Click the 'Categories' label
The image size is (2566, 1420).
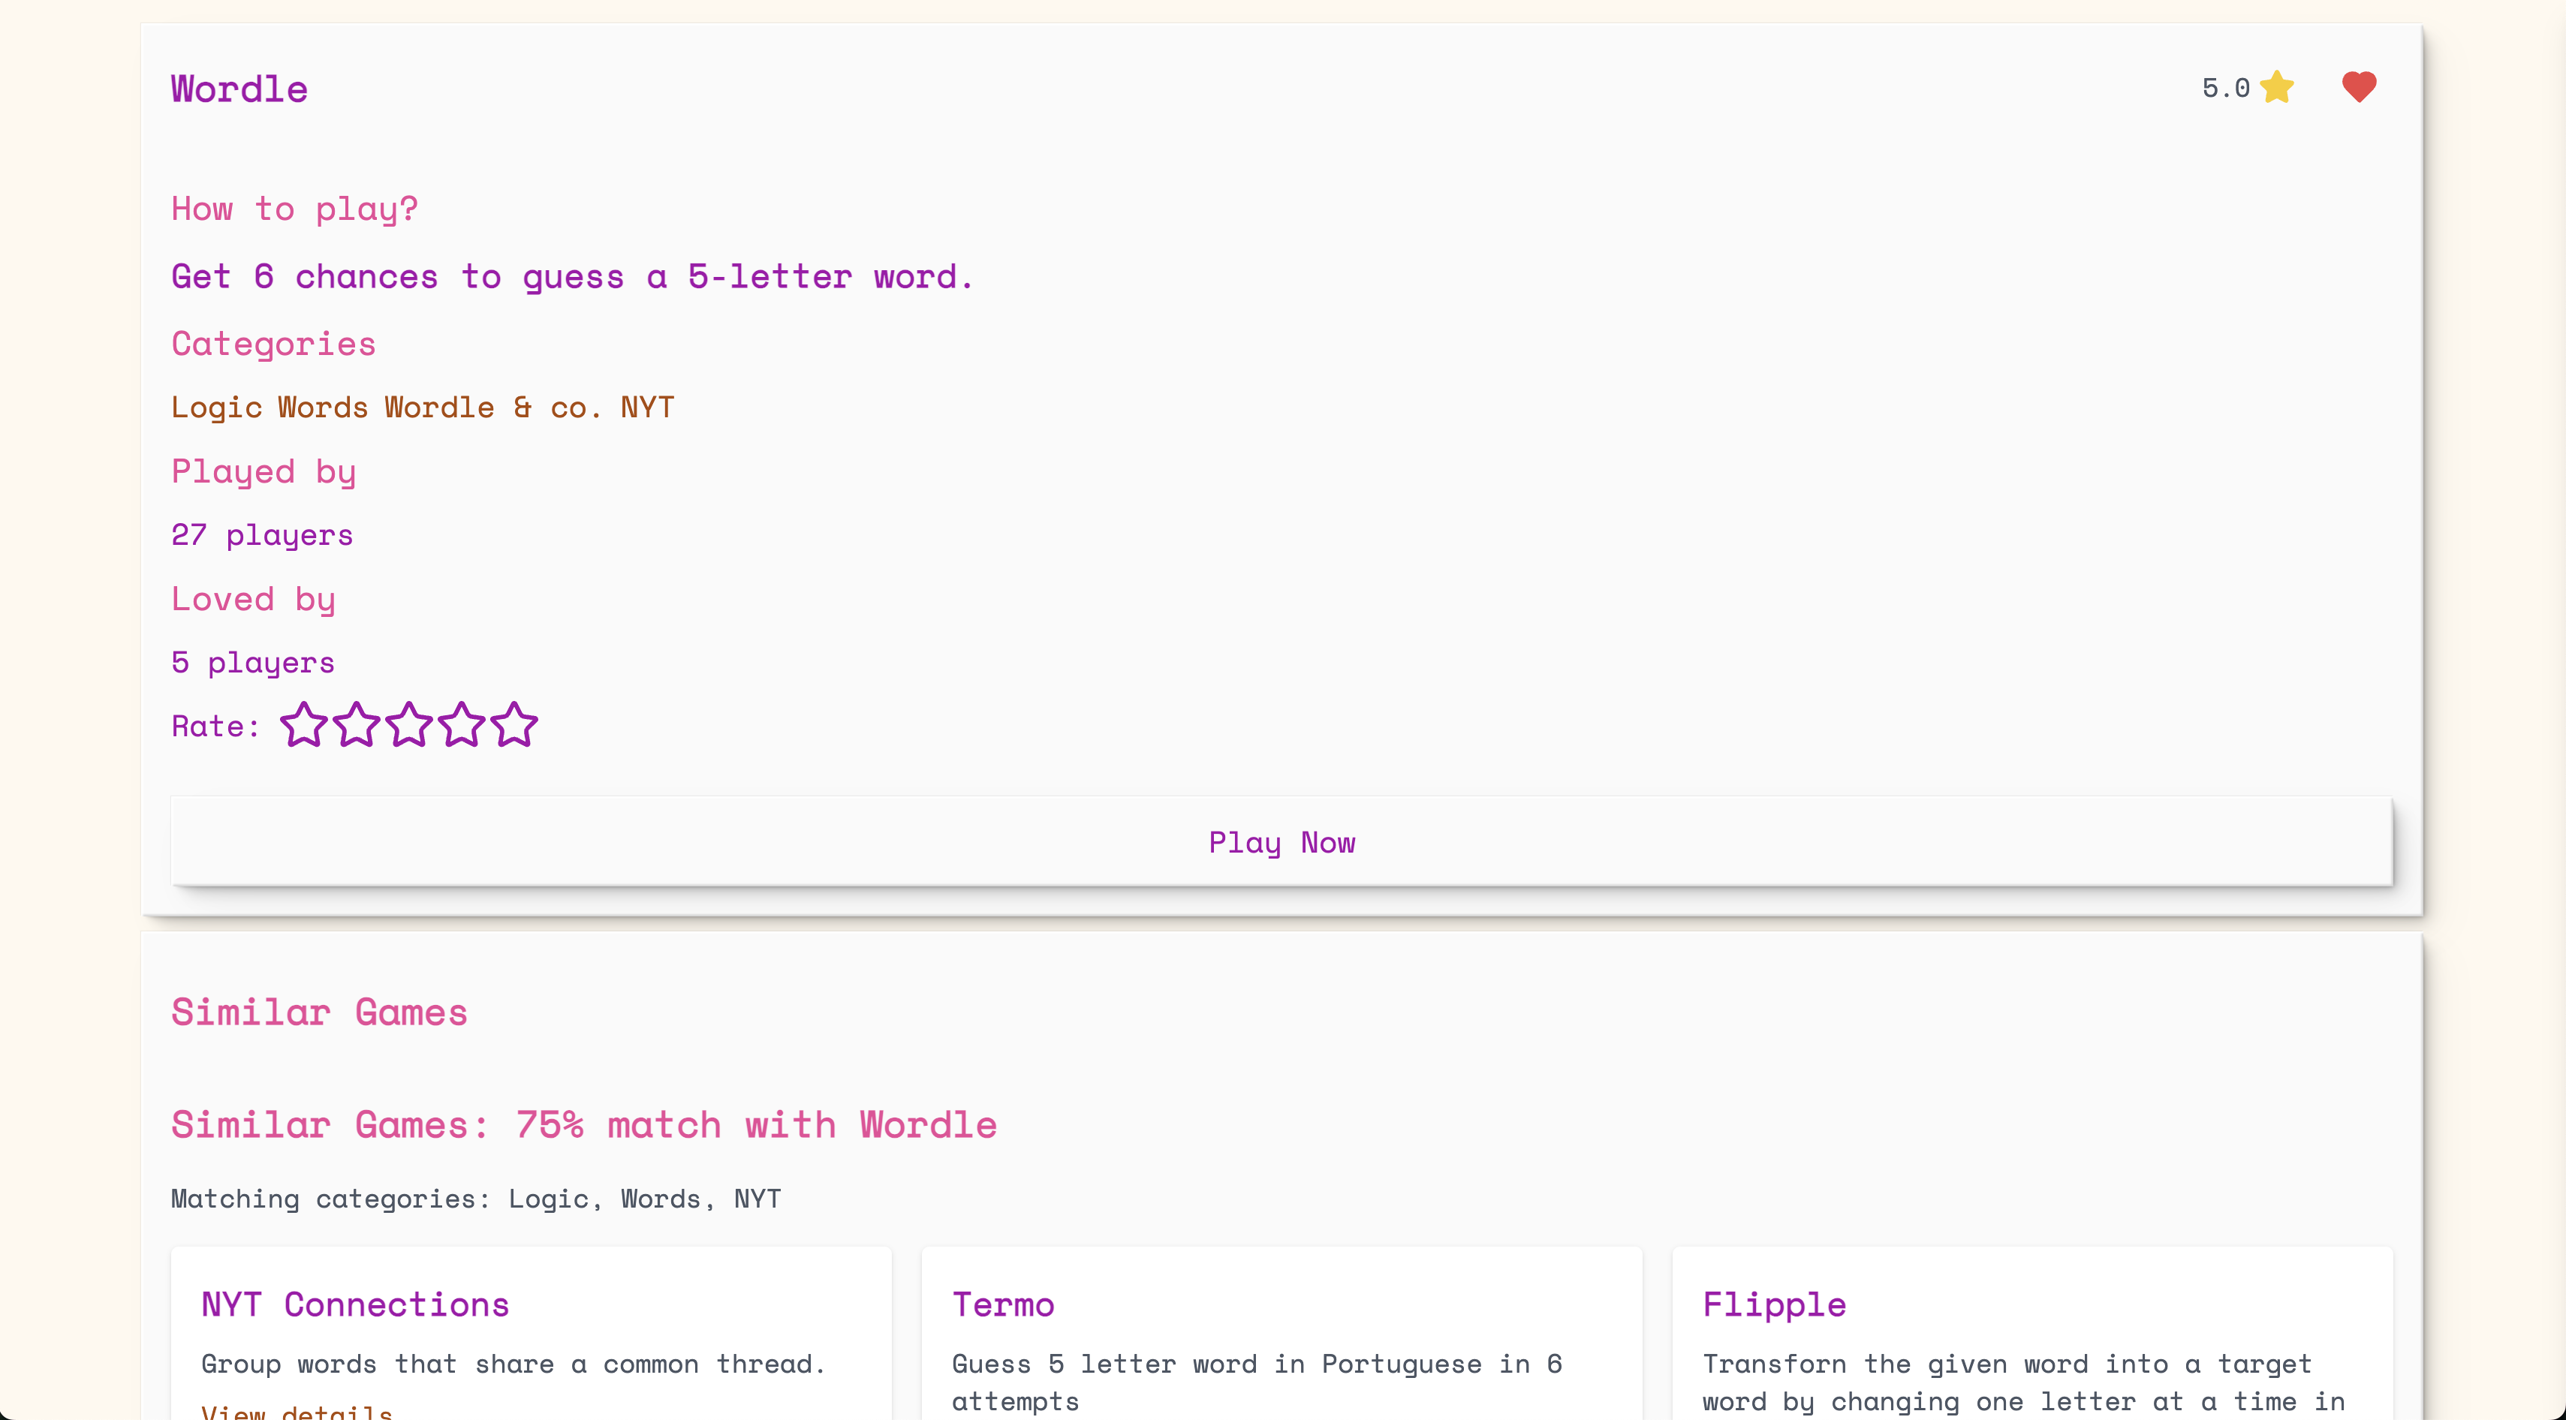[x=273, y=344]
